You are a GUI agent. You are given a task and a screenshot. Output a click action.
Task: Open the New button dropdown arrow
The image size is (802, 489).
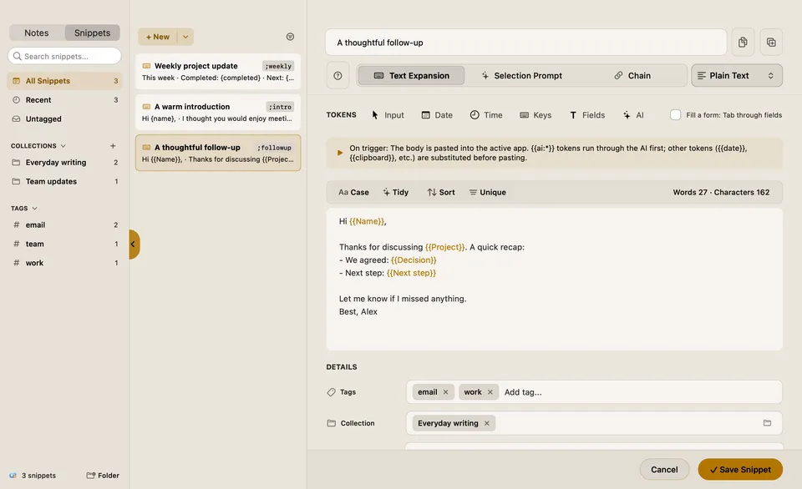tap(185, 37)
